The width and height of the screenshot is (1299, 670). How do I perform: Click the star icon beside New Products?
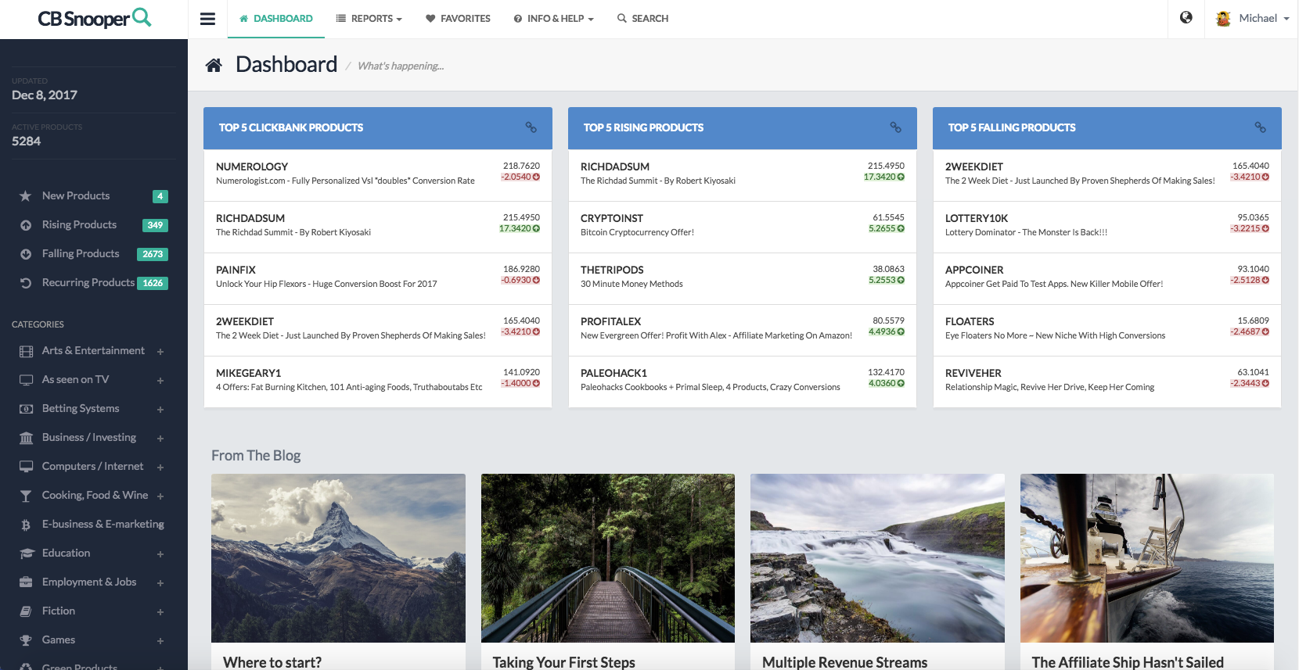26,196
